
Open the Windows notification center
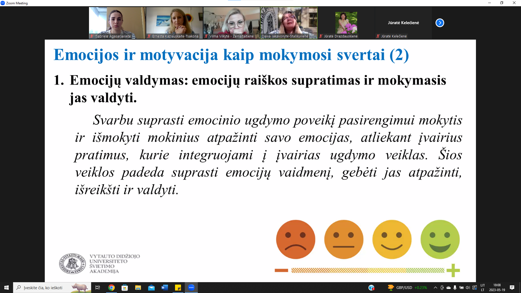[x=512, y=288]
